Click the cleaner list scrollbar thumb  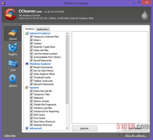click(67, 70)
